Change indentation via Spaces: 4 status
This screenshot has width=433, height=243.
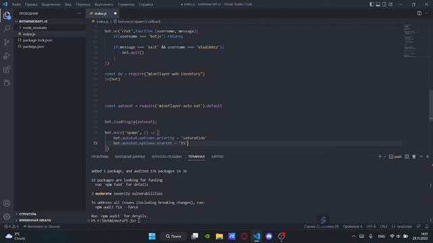point(352,227)
